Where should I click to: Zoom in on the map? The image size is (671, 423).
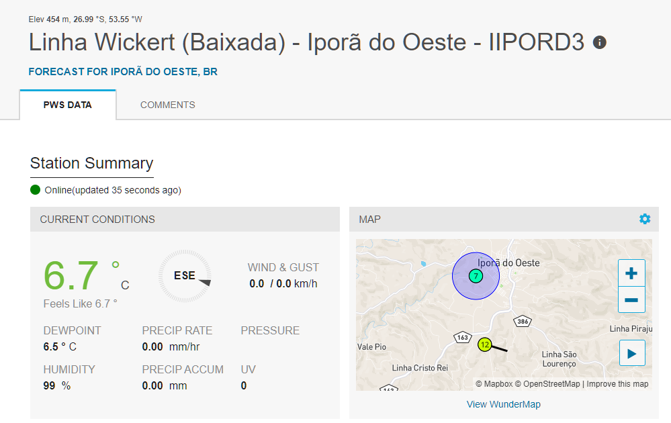coord(631,273)
